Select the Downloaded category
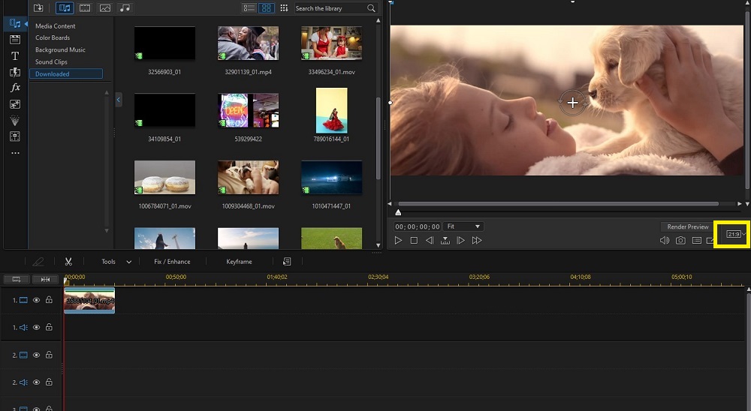Viewport: 751px width, 411px height. click(x=65, y=73)
